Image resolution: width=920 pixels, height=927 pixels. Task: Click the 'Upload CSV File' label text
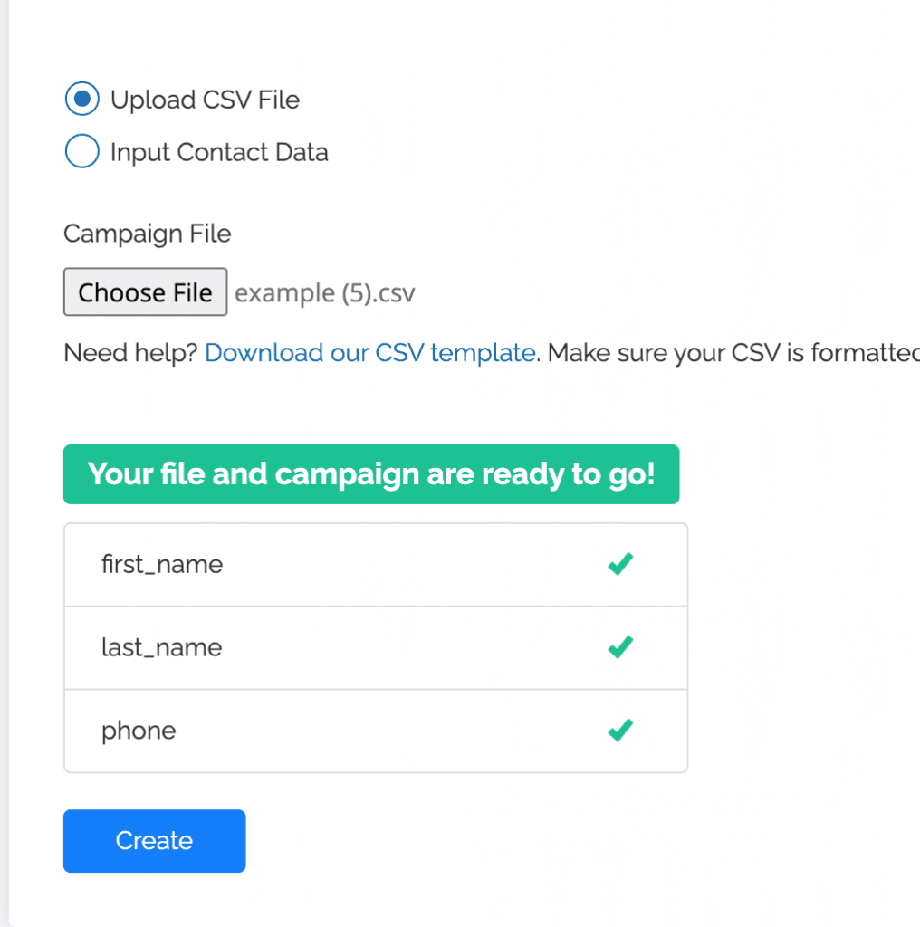point(205,100)
